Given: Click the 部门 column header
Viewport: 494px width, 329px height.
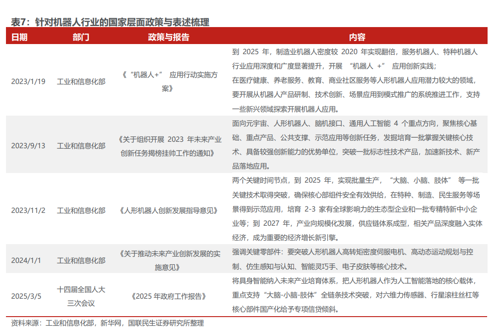Looking at the screenshot, I should (x=81, y=37).
